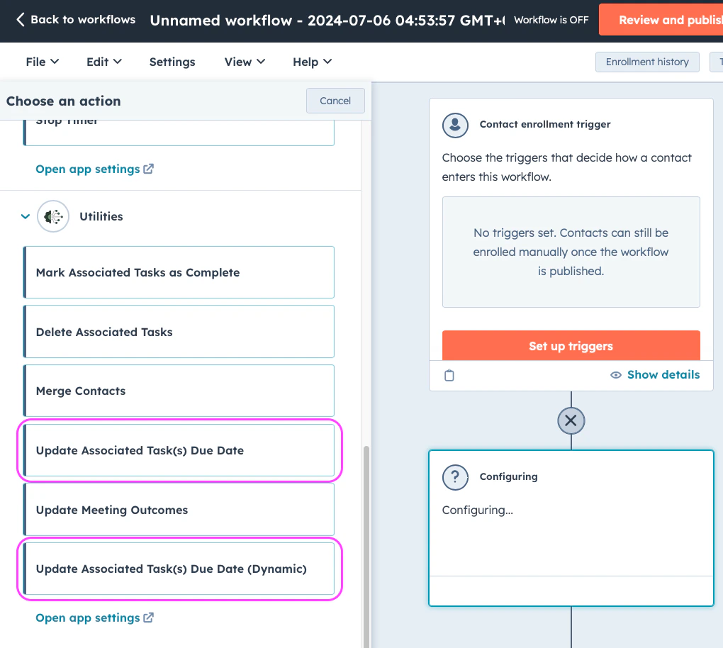The image size is (723, 648).
Task: Select the Merge Contacts action
Action: [x=179, y=390]
